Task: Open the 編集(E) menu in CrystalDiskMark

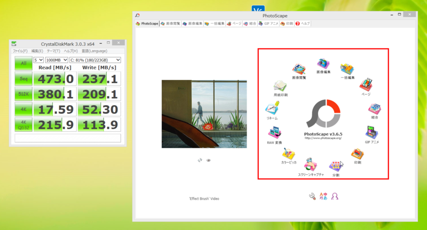Action: click(x=37, y=51)
